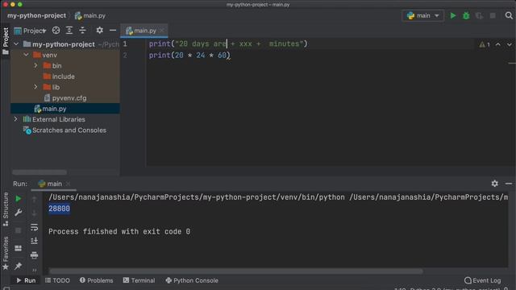Click the bookmarks folder icon on left stripe
This screenshot has width=516, height=290.
[x=6, y=52]
